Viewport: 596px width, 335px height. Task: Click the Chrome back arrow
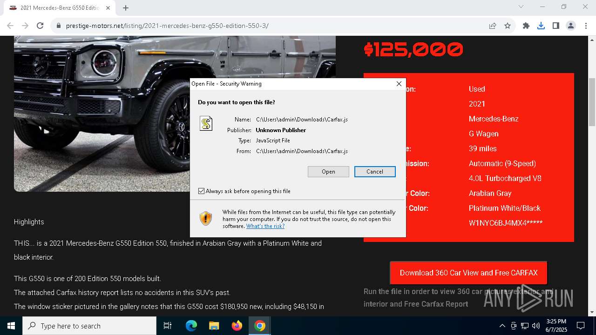10,26
